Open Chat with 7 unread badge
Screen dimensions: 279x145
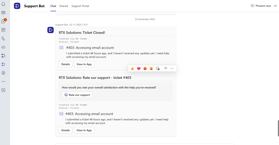3,21
